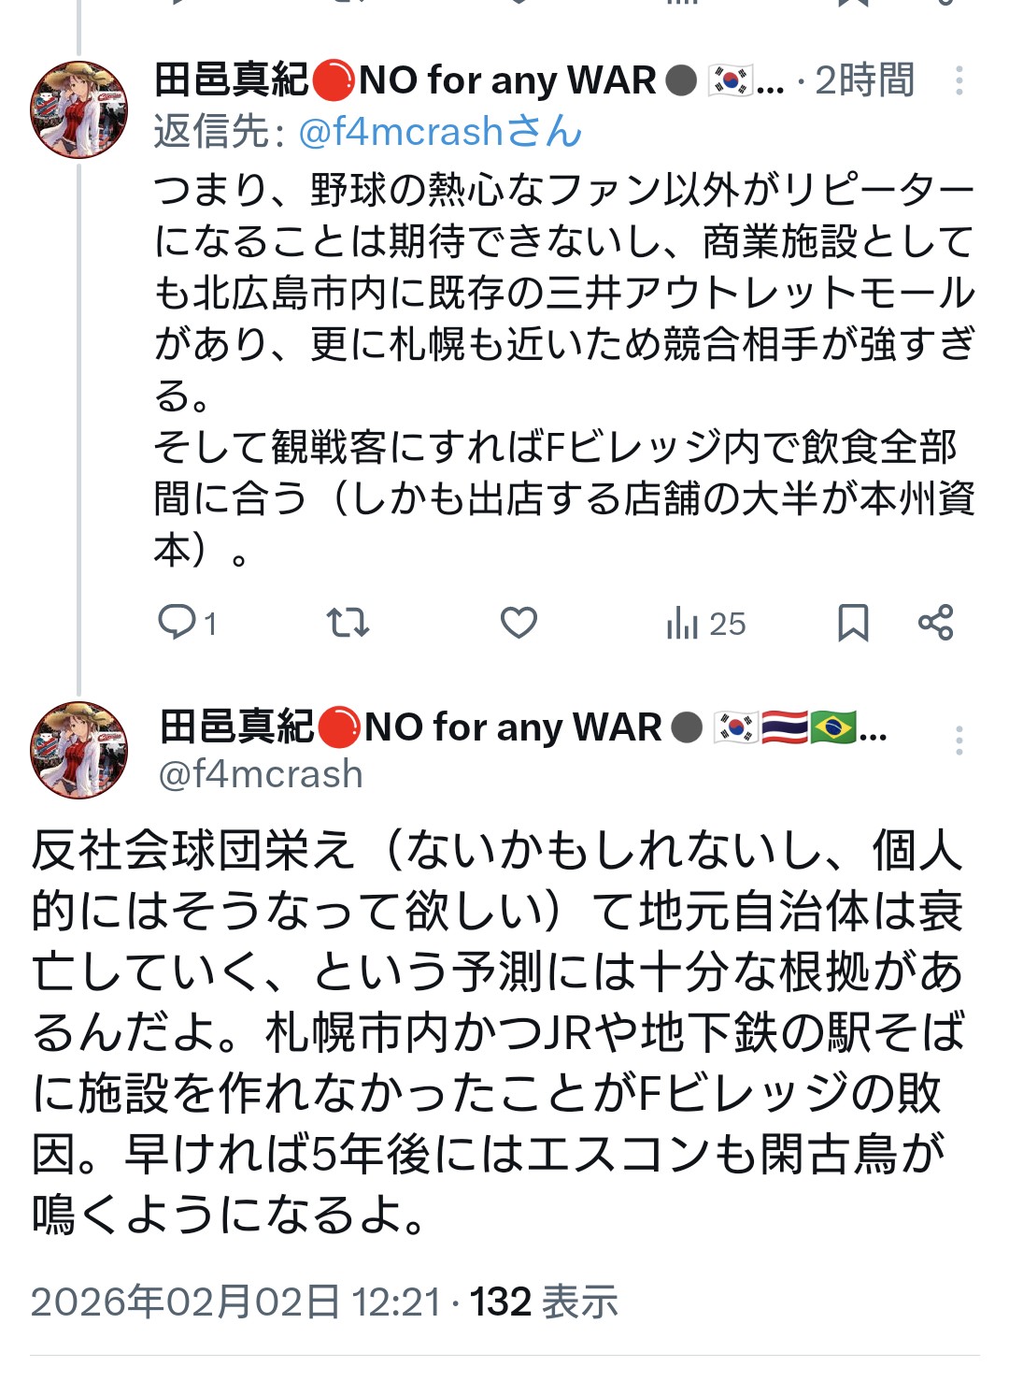Viewport: 1009px width, 1381px height.
Task: Retweet the reply tweet about Fビレッジ
Action: [348, 622]
